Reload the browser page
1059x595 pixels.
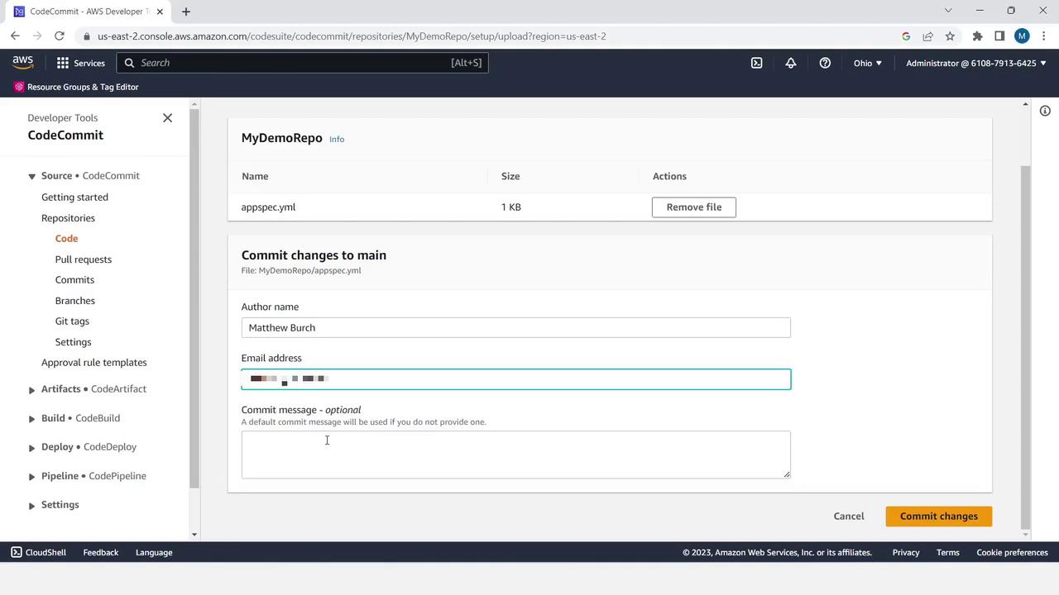(x=60, y=36)
